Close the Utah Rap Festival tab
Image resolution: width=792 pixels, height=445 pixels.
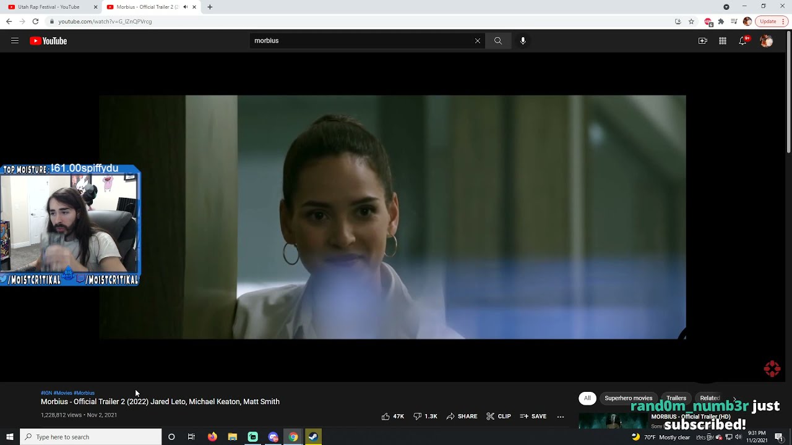95,7
